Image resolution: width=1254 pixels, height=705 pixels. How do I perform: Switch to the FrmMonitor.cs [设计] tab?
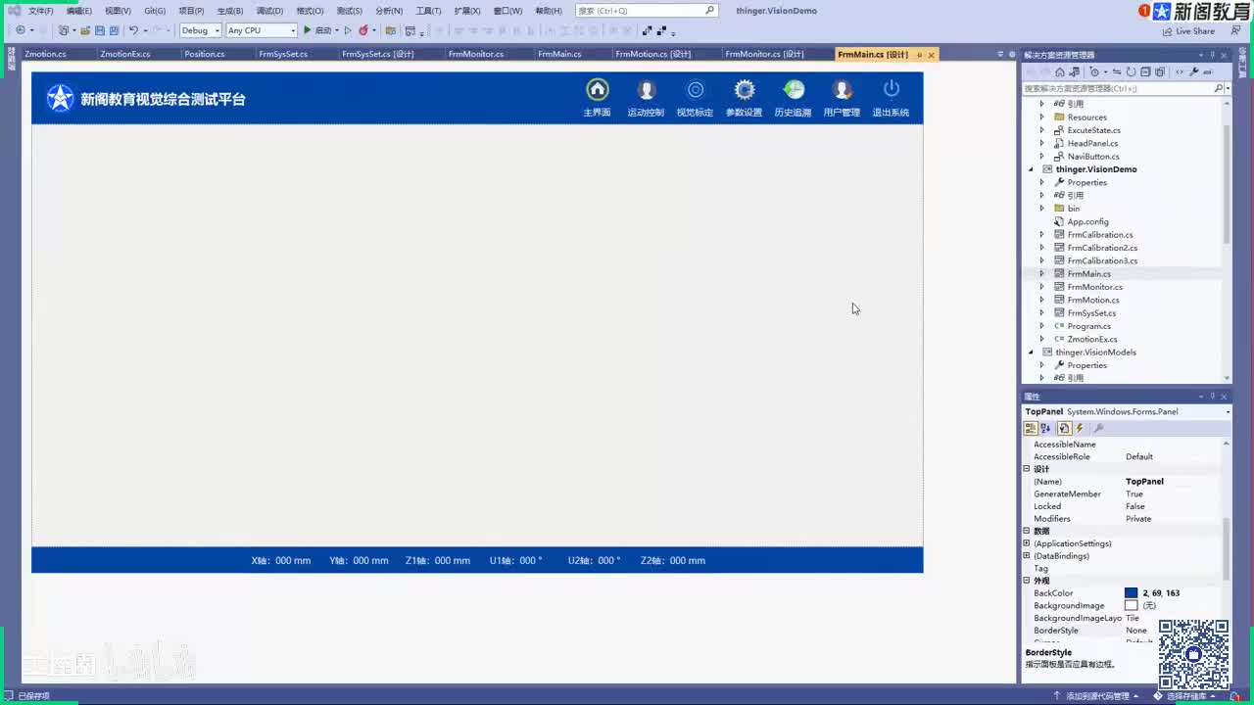pyautogui.click(x=764, y=54)
